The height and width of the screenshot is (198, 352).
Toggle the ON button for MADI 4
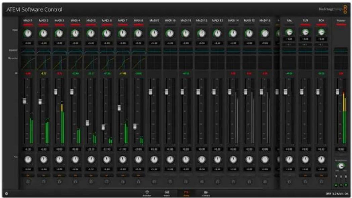pos(75,176)
